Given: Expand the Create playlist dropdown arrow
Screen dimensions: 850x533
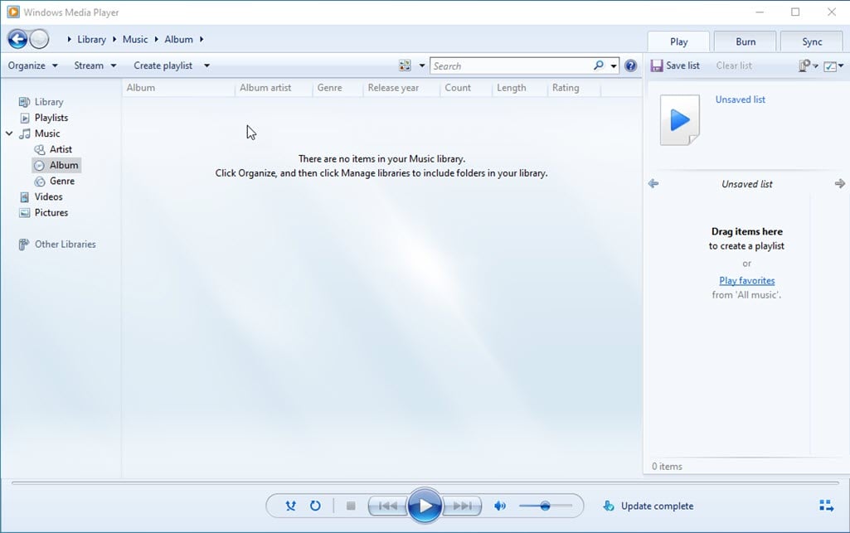Looking at the screenshot, I should tap(206, 65).
